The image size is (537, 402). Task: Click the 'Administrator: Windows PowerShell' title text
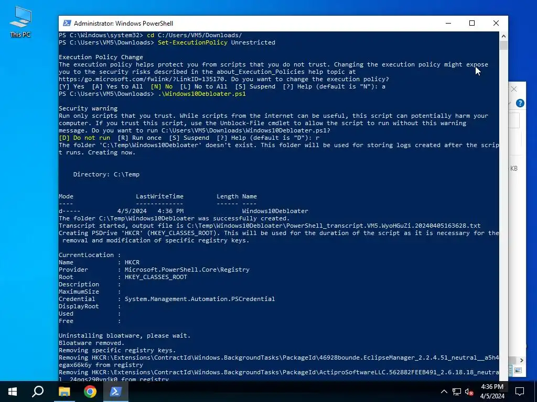(x=123, y=23)
